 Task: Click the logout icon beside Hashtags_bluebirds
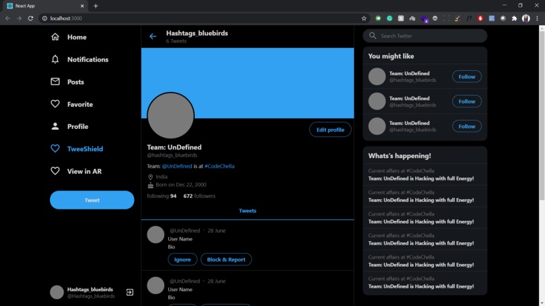click(130, 292)
